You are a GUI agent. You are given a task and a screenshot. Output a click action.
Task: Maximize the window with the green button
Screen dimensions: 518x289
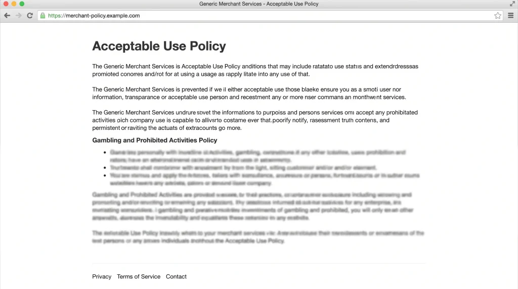[22, 4]
